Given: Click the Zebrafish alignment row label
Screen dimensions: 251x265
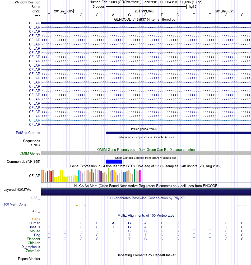Looking at the screenshot, I should tap(33, 251).
